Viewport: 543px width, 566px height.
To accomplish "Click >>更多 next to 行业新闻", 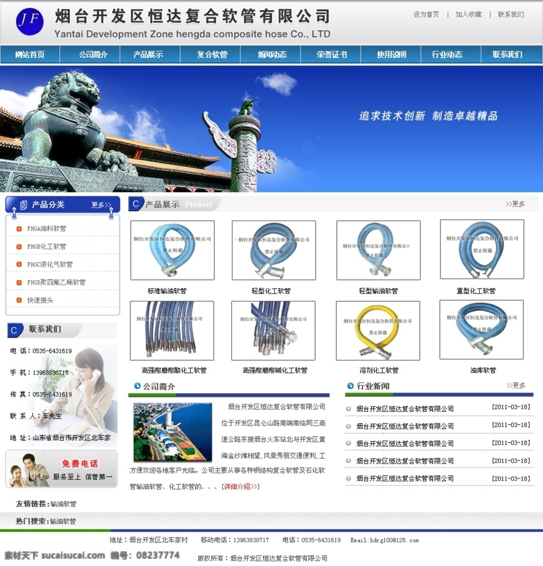I will (x=516, y=385).
